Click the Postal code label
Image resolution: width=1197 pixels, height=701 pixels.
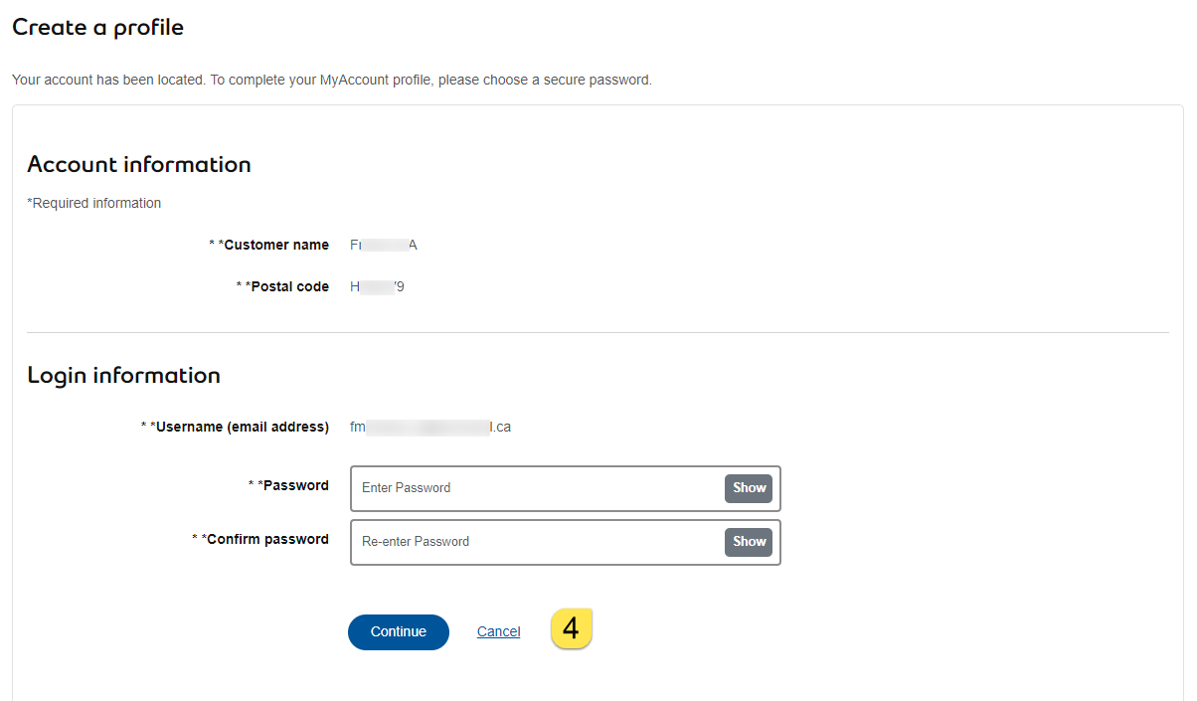coord(286,287)
